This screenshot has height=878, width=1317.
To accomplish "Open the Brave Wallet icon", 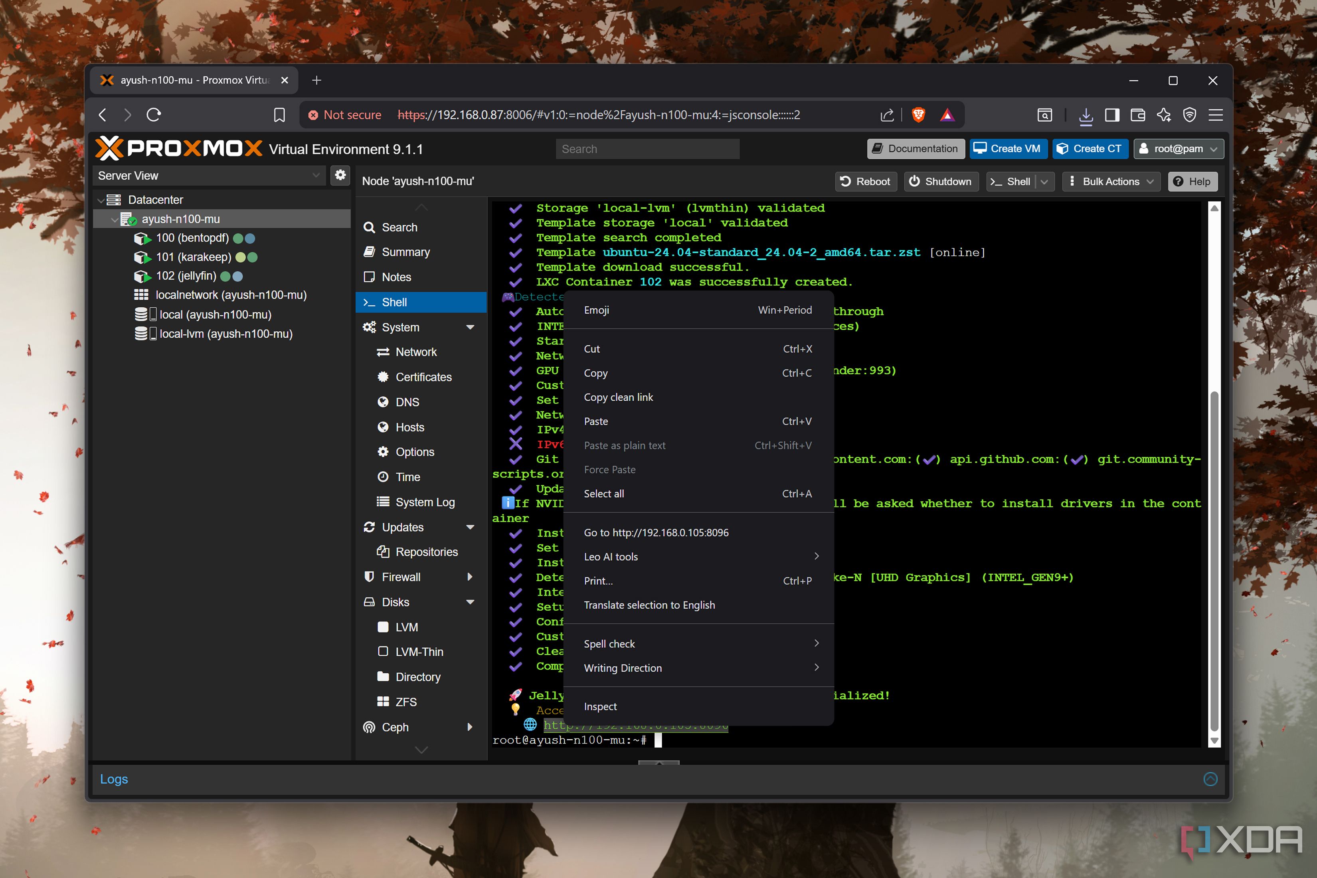I will coord(1137,115).
